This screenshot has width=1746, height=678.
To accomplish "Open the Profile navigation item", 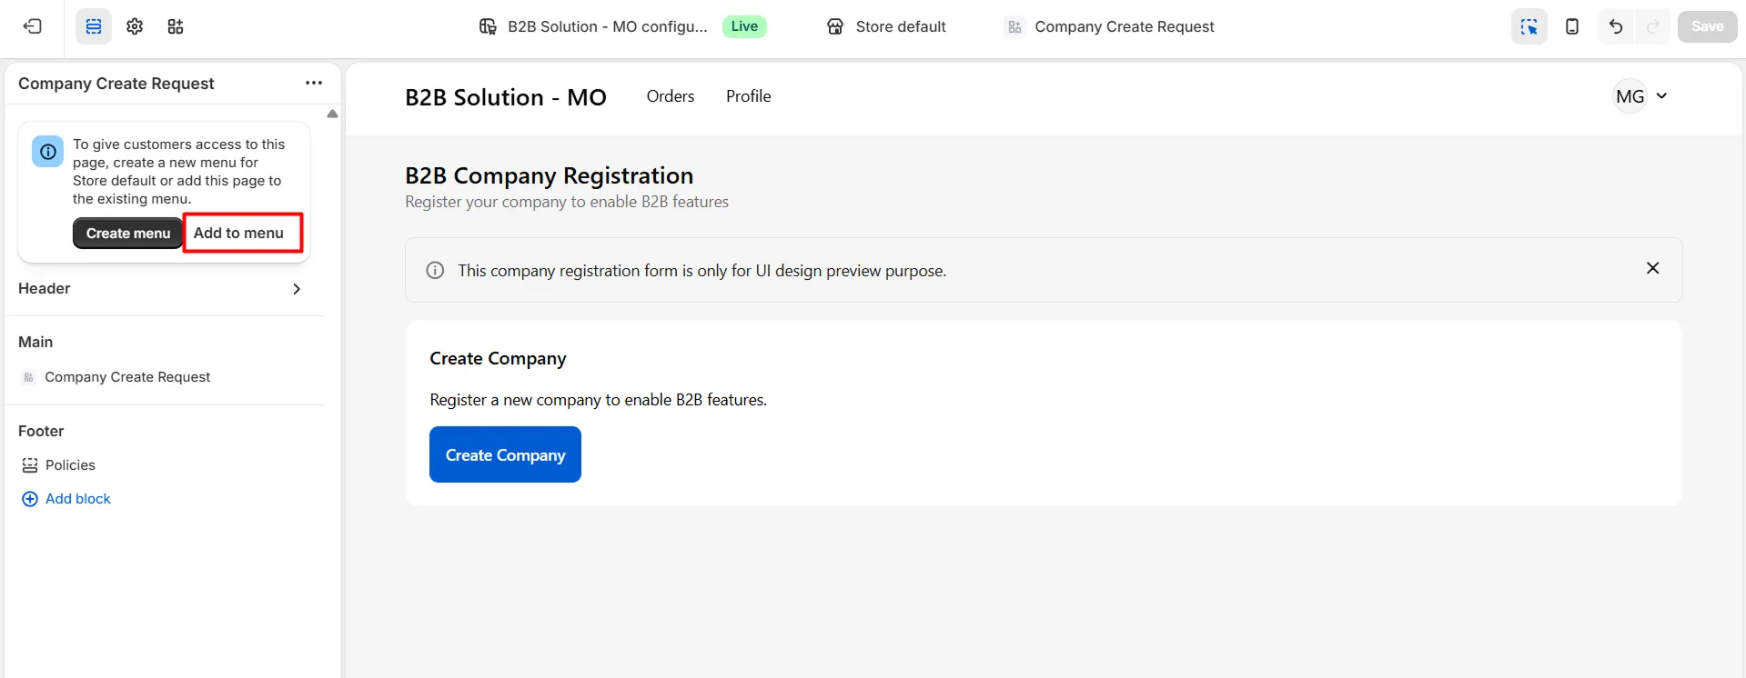I will click(749, 96).
